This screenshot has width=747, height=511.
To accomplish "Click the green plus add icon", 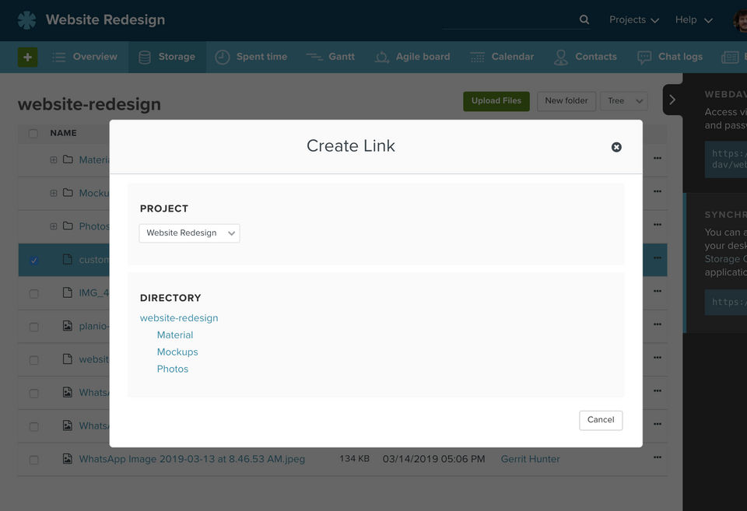I will (27, 57).
